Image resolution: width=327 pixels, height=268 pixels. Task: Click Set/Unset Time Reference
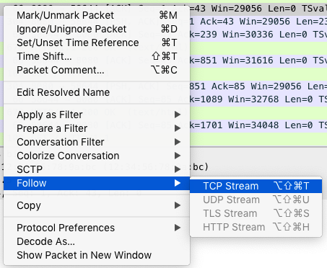click(x=97, y=43)
